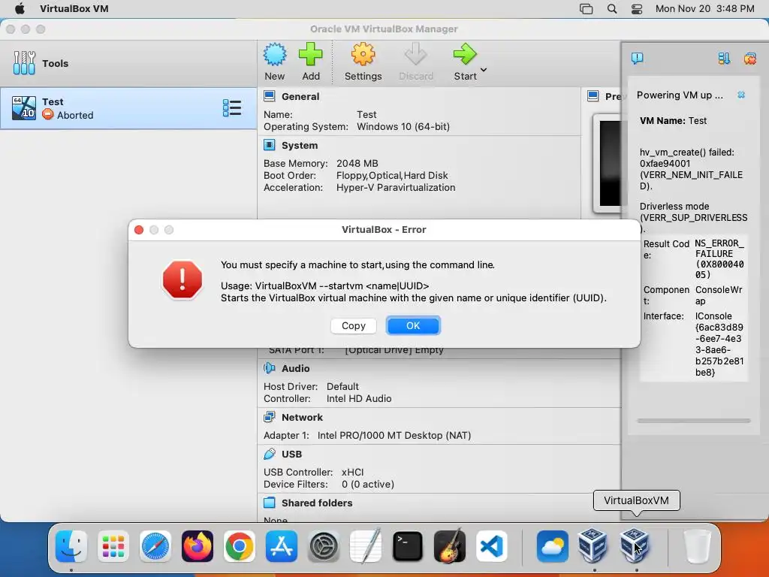Launch Firefox from the Dock
This screenshot has height=577, width=769.
pos(198,546)
